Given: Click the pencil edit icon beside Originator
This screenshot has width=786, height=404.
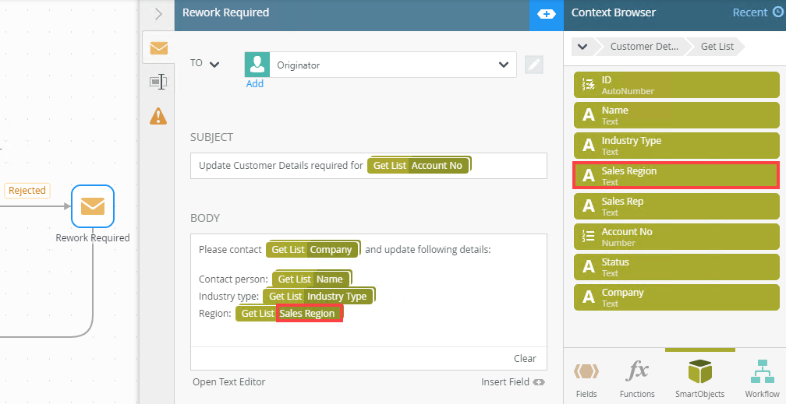Looking at the screenshot, I should pos(534,65).
